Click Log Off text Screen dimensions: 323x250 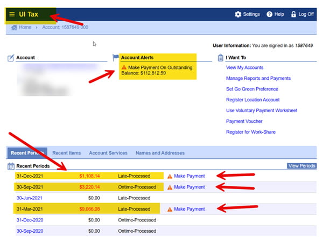(x=306, y=14)
